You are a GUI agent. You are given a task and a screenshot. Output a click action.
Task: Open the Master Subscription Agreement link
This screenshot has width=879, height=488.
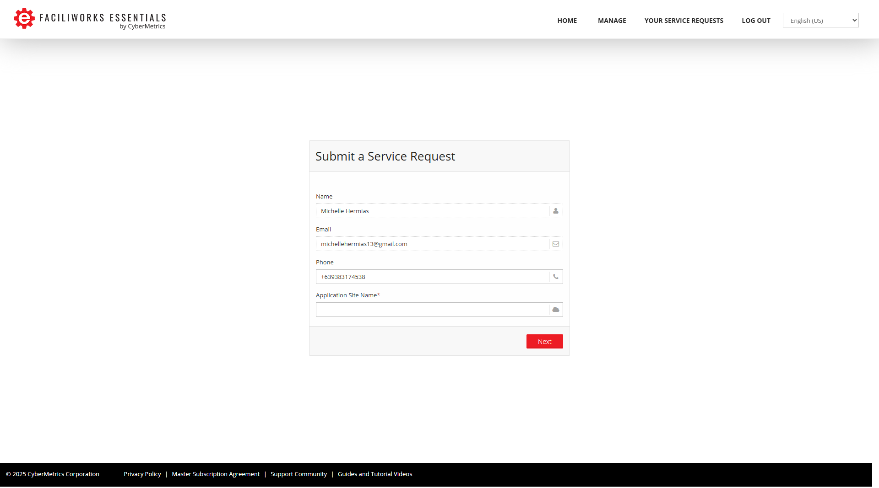(x=216, y=474)
